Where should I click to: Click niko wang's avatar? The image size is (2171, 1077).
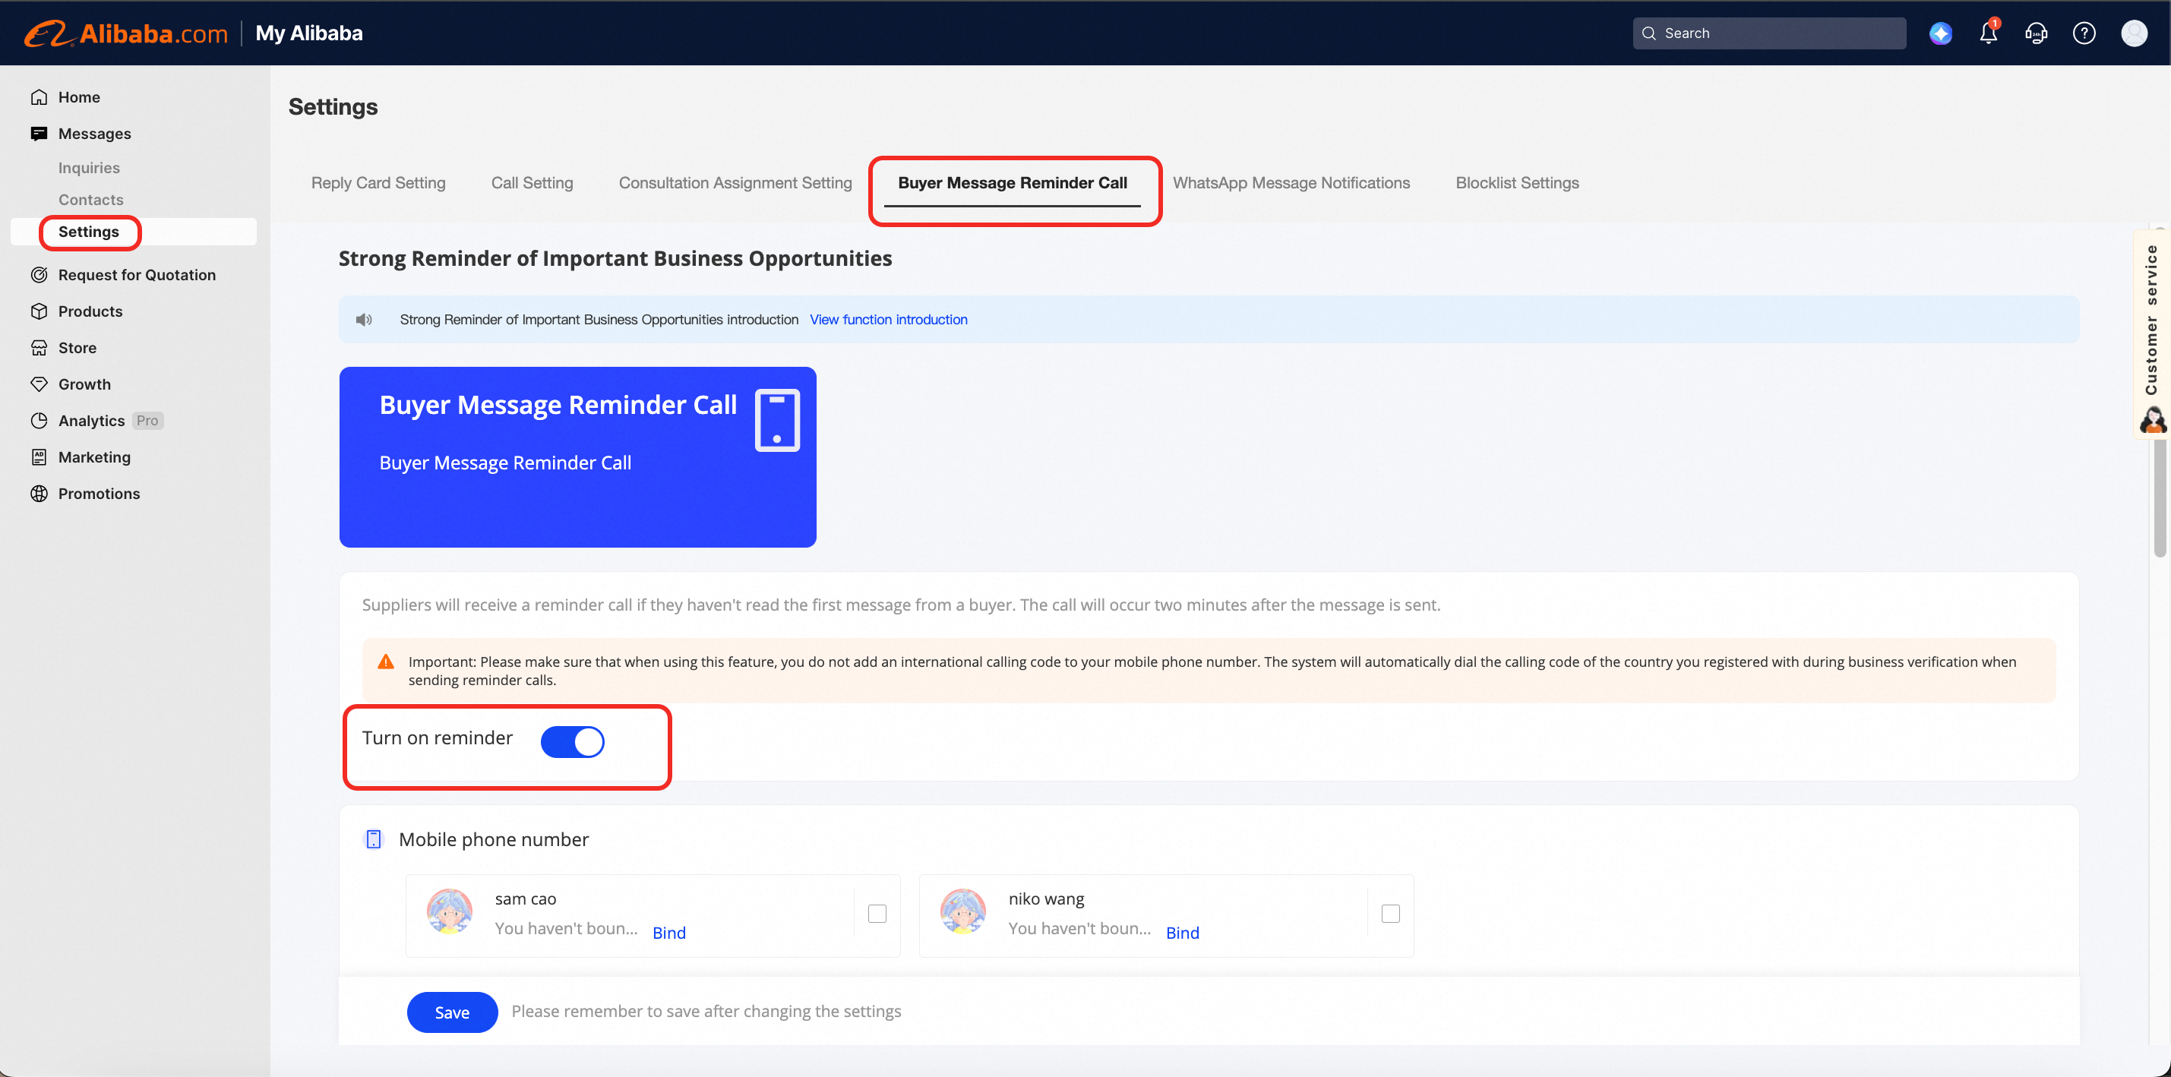coord(962,911)
